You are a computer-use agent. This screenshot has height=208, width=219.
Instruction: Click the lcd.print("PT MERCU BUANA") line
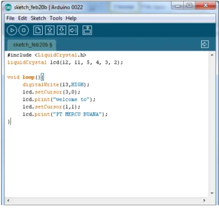click(65, 115)
